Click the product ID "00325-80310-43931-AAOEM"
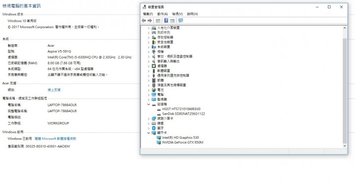The image size is (355, 183). pyautogui.click(x=47, y=147)
